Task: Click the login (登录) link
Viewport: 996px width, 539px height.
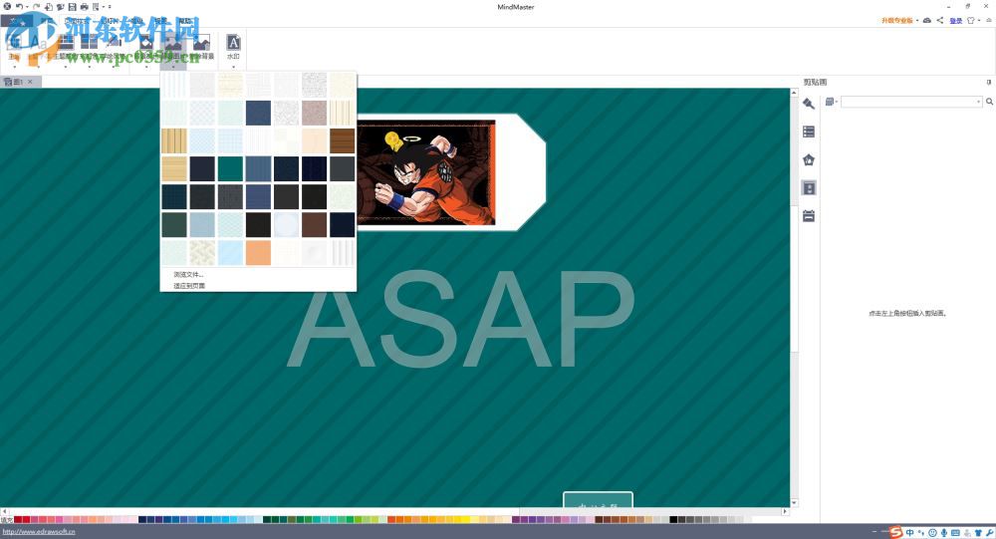Action: coord(955,20)
